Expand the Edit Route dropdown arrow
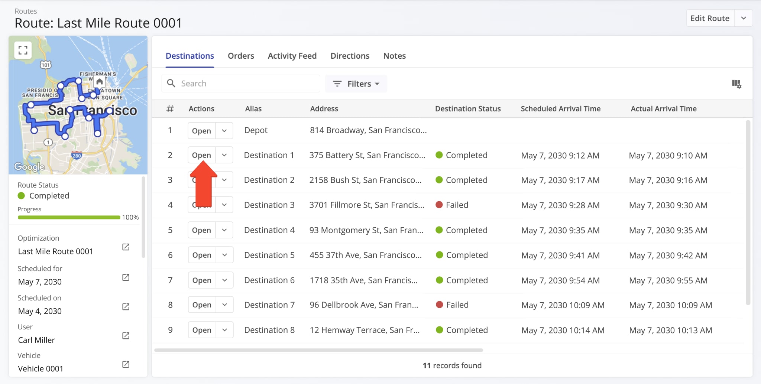Viewport: 761px width, 384px height. point(743,18)
